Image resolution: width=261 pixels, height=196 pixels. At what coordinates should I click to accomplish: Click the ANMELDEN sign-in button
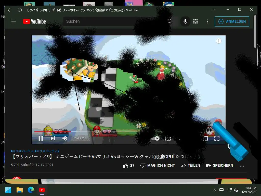232,21
